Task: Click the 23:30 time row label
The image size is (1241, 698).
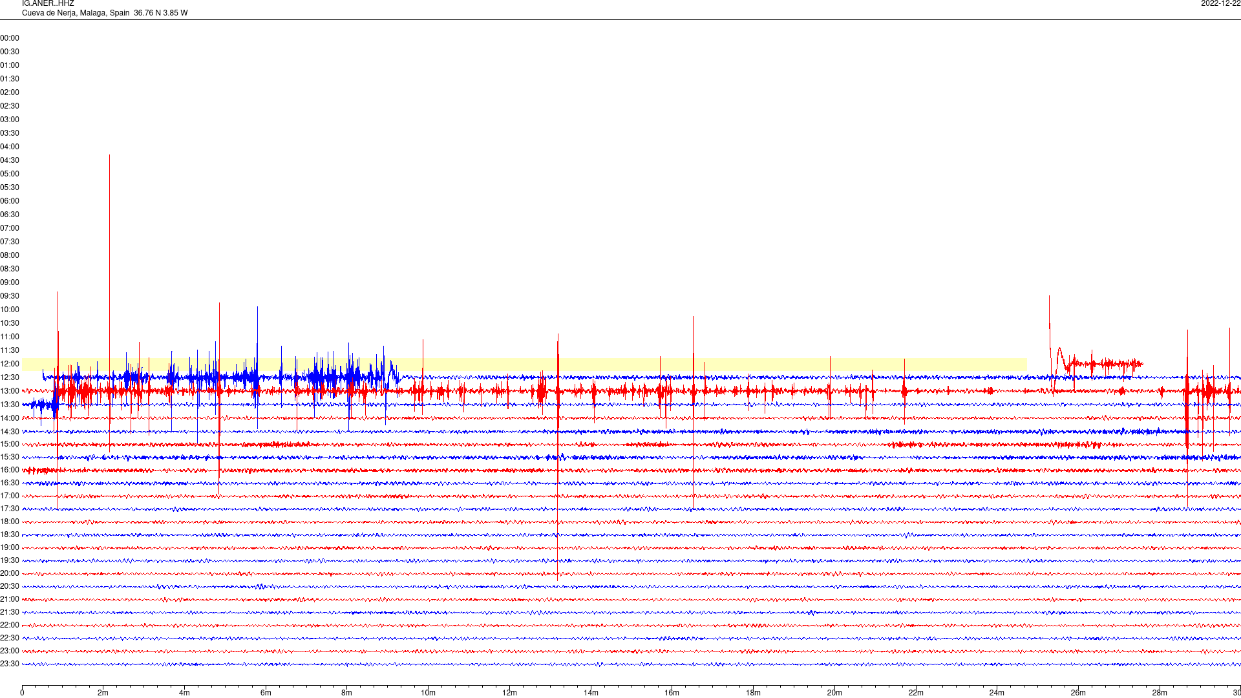Action: point(10,664)
